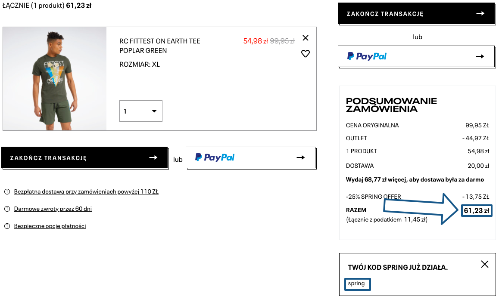This screenshot has width=499, height=299.
Task: Open Bezpieczne opcje płatności link
Action: [x=50, y=226]
